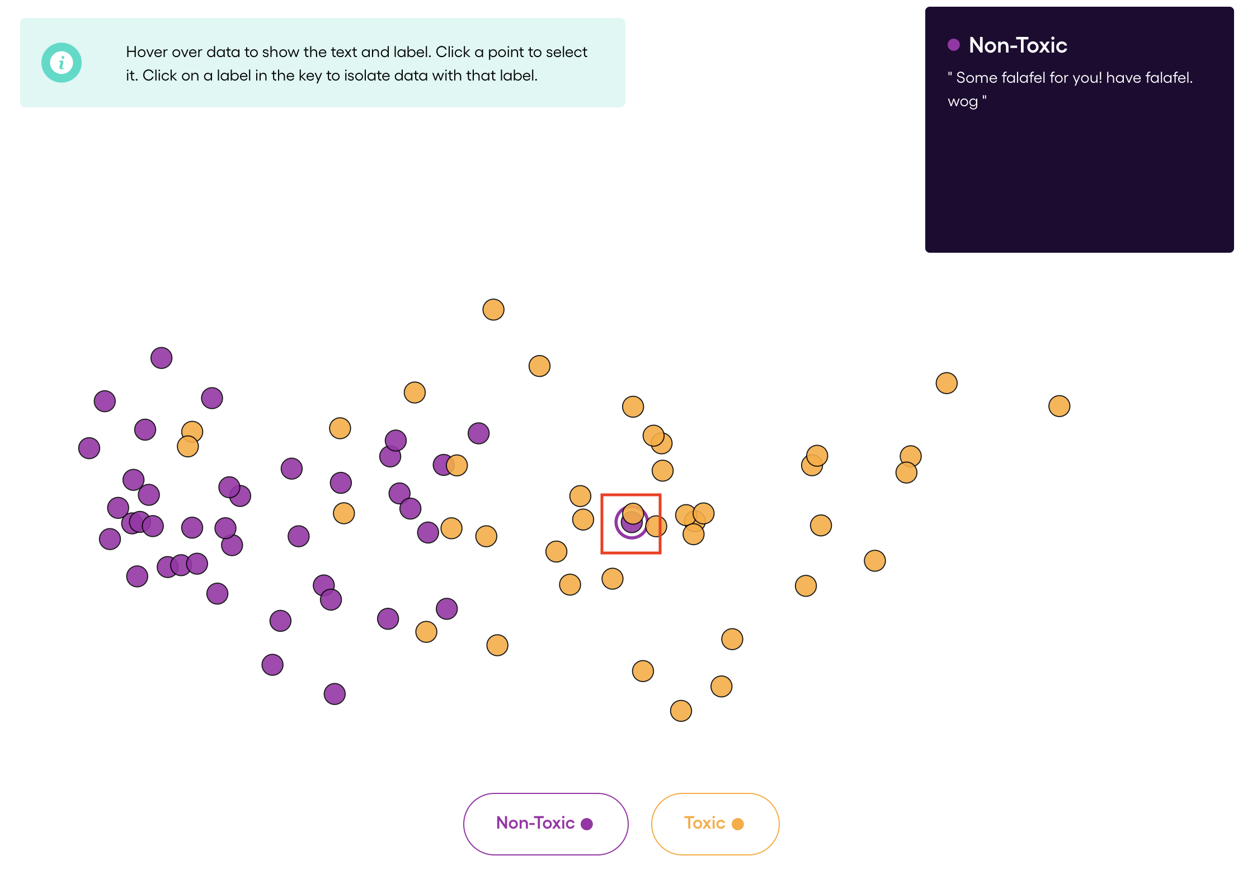The height and width of the screenshot is (870, 1243).
Task: Isolate data with the Non-Toxic label
Action: coord(545,824)
